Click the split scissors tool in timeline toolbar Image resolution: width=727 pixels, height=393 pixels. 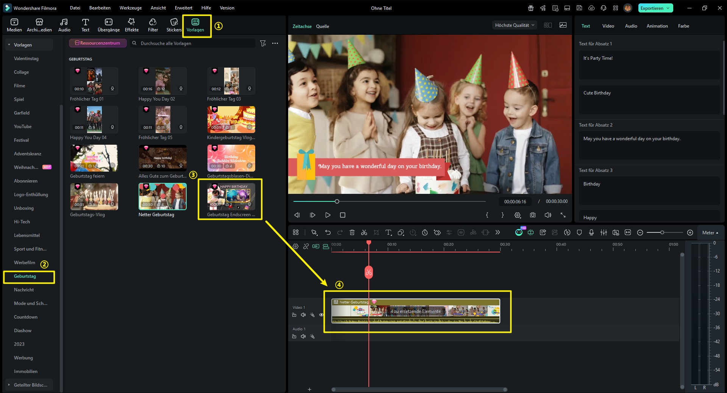[364, 232]
